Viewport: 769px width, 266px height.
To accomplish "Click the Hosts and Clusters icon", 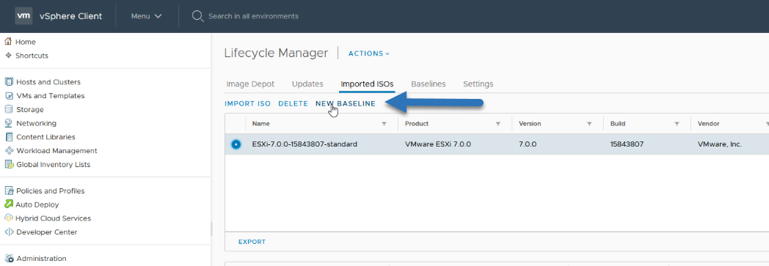I will (8, 82).
